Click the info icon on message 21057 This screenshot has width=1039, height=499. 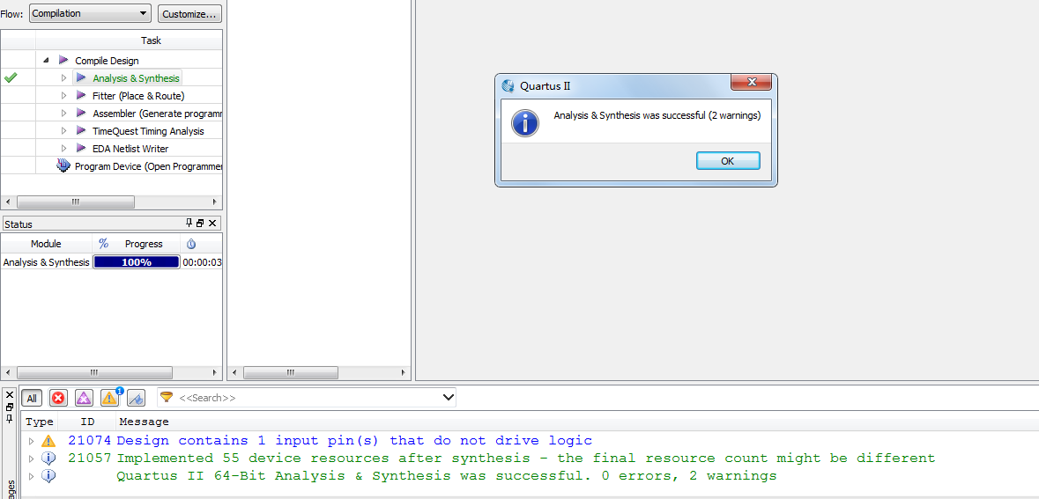point(48,458)
